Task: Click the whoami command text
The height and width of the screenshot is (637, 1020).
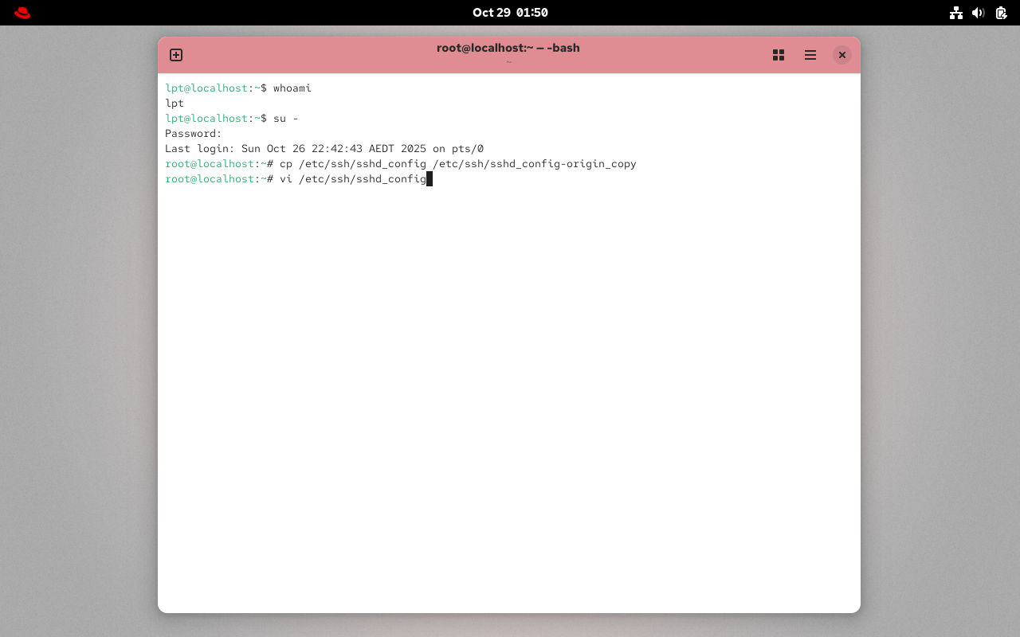Action: click(292, 88)
